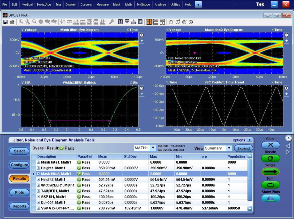
Task: Select the zoom out magnifier tool
Action: pyautogui.click(x=34, y=22)
